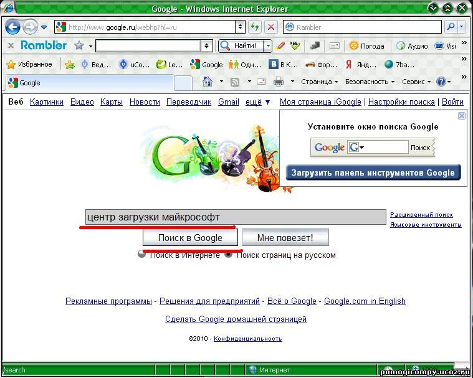Expand the Rambler toolbar query field dropdown
This screenshot has width=473, height=378.
click(207, 46)
